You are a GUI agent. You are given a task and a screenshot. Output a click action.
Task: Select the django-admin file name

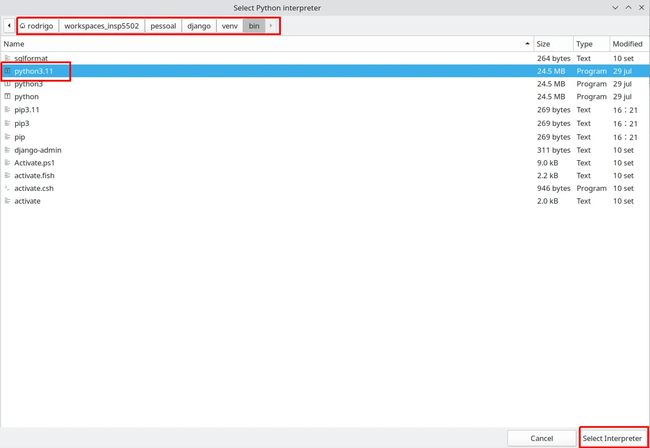(x=38, y=150)
